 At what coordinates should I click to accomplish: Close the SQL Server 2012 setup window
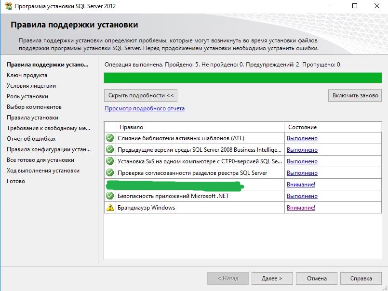(376, 6)
